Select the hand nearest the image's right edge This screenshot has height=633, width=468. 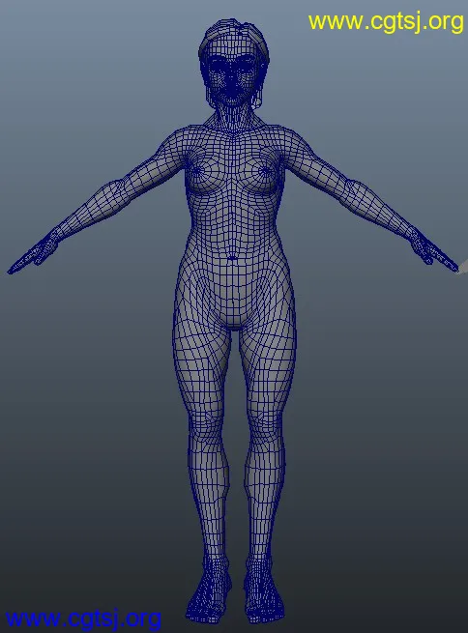click(x=433, y=253)
